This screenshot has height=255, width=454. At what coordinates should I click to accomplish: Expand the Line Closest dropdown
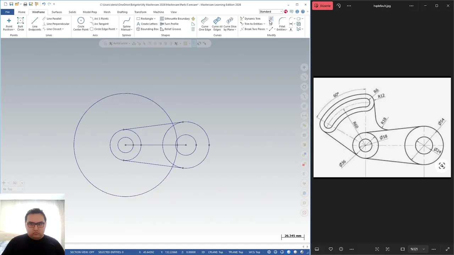(63, 29)
